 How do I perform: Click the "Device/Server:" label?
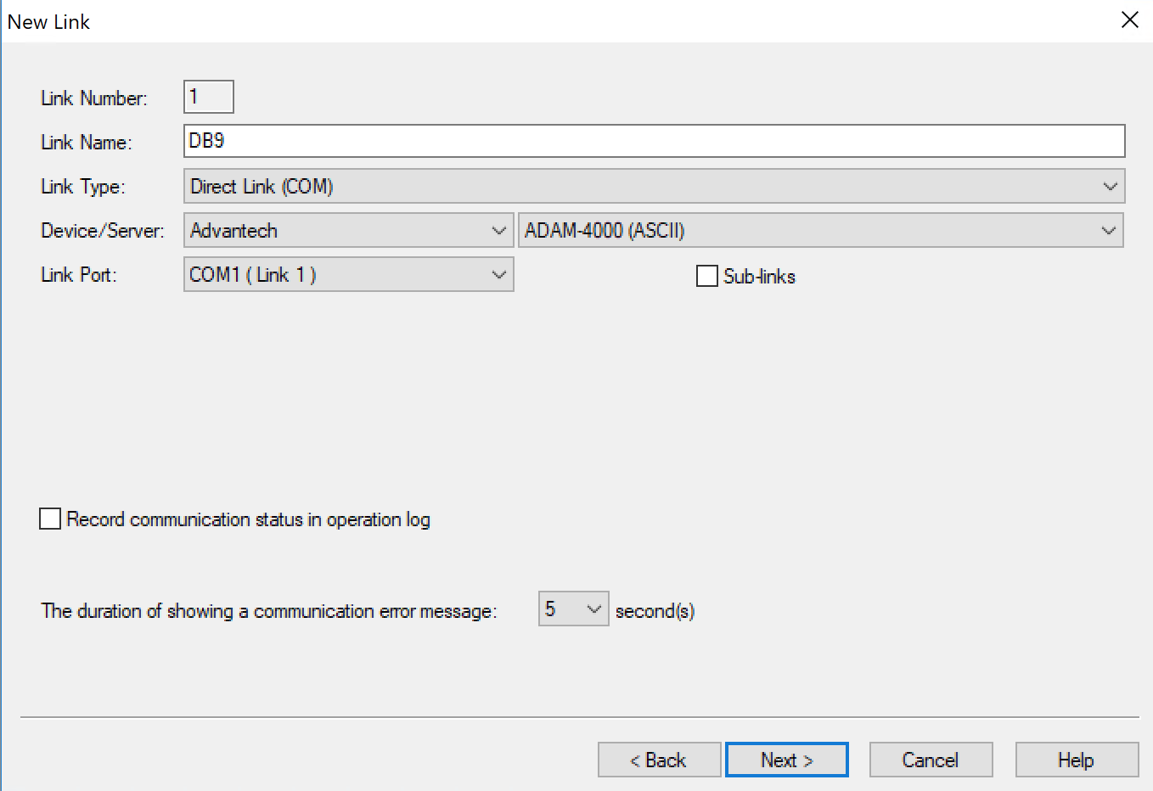pyautogui.click(x=103, y=231)
